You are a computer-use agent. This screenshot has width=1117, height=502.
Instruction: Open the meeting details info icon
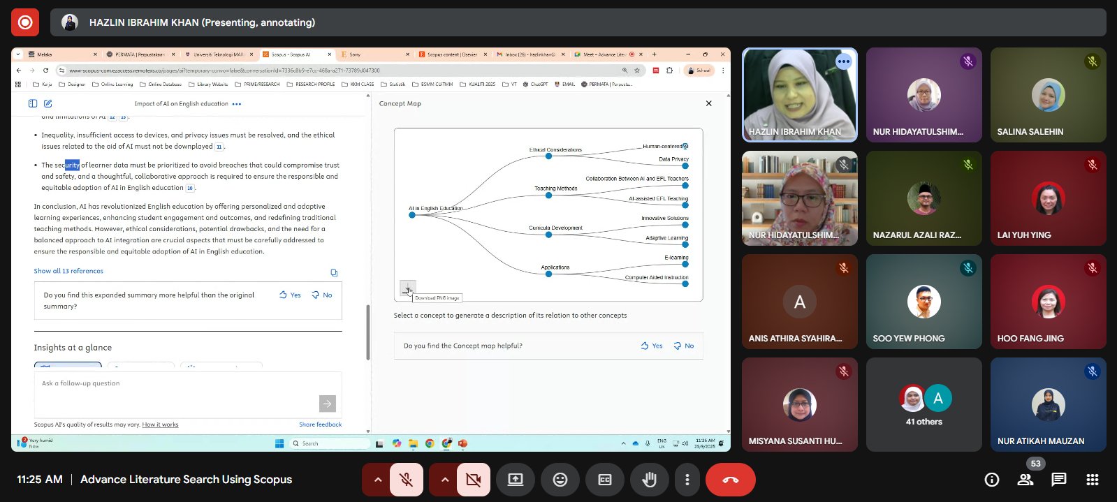click(991, 480)
